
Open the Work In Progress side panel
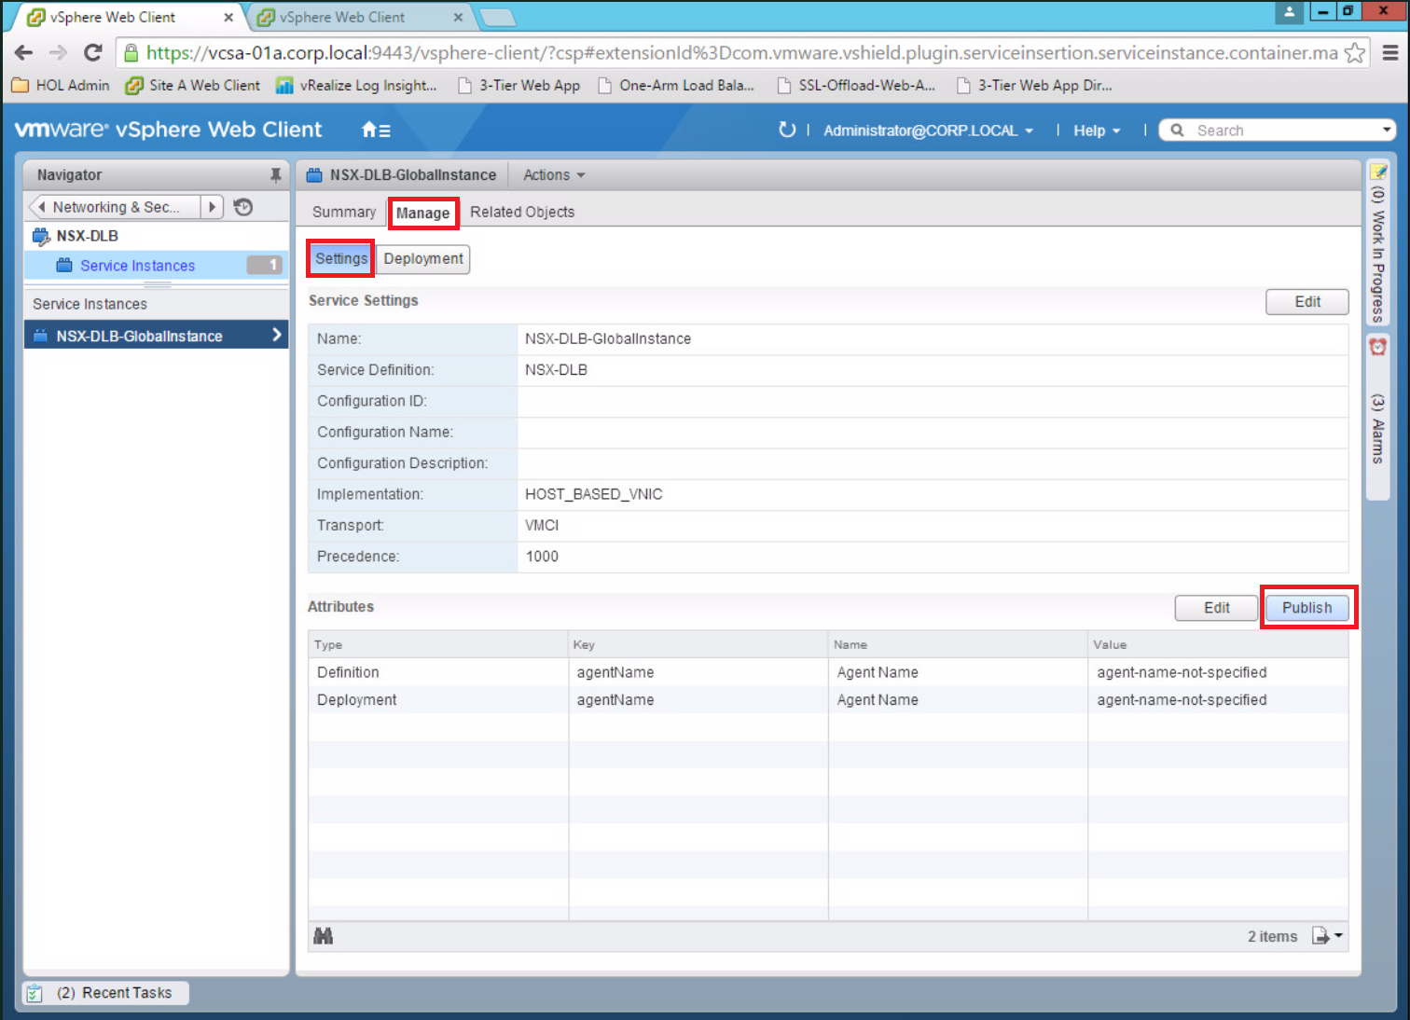[1377, 244]
